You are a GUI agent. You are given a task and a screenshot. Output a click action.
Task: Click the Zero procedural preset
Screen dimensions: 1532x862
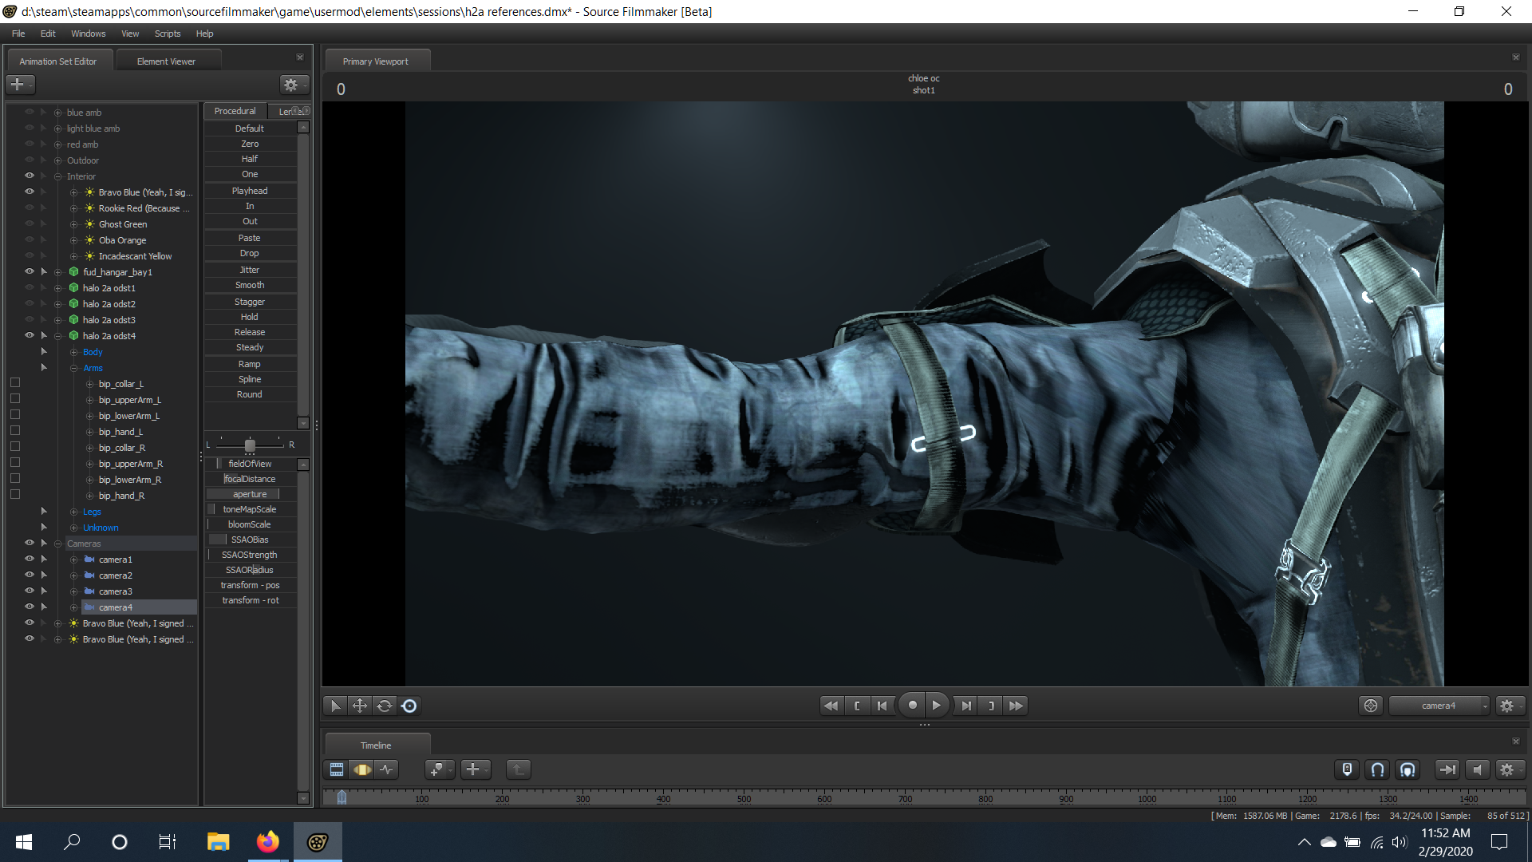[x=250, y=144]
